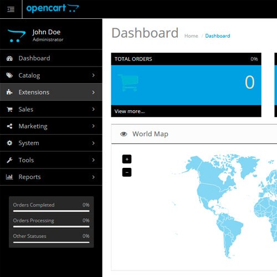This screenshot has height=277, width=277.
Task: Click the Sales shopping cart icon
Action: [9, 109]
